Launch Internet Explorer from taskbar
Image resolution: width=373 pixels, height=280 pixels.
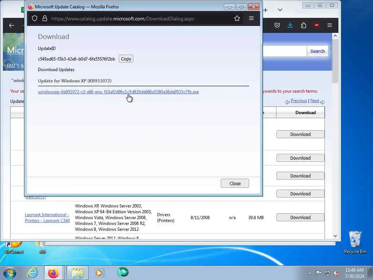click(32, 273)
